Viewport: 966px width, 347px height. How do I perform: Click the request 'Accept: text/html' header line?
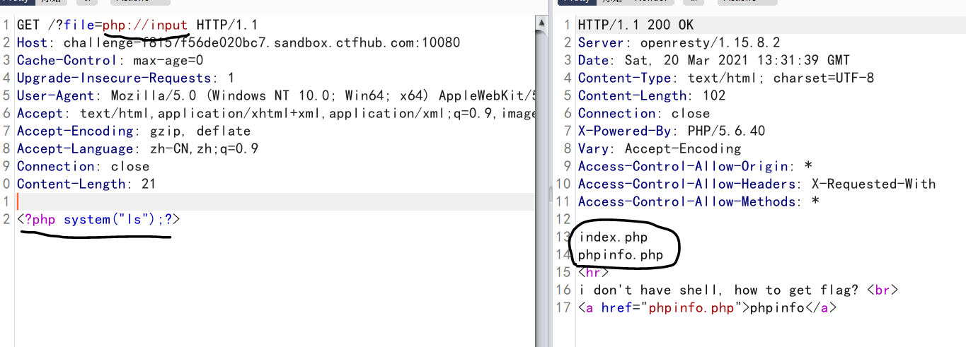point(277,113)
